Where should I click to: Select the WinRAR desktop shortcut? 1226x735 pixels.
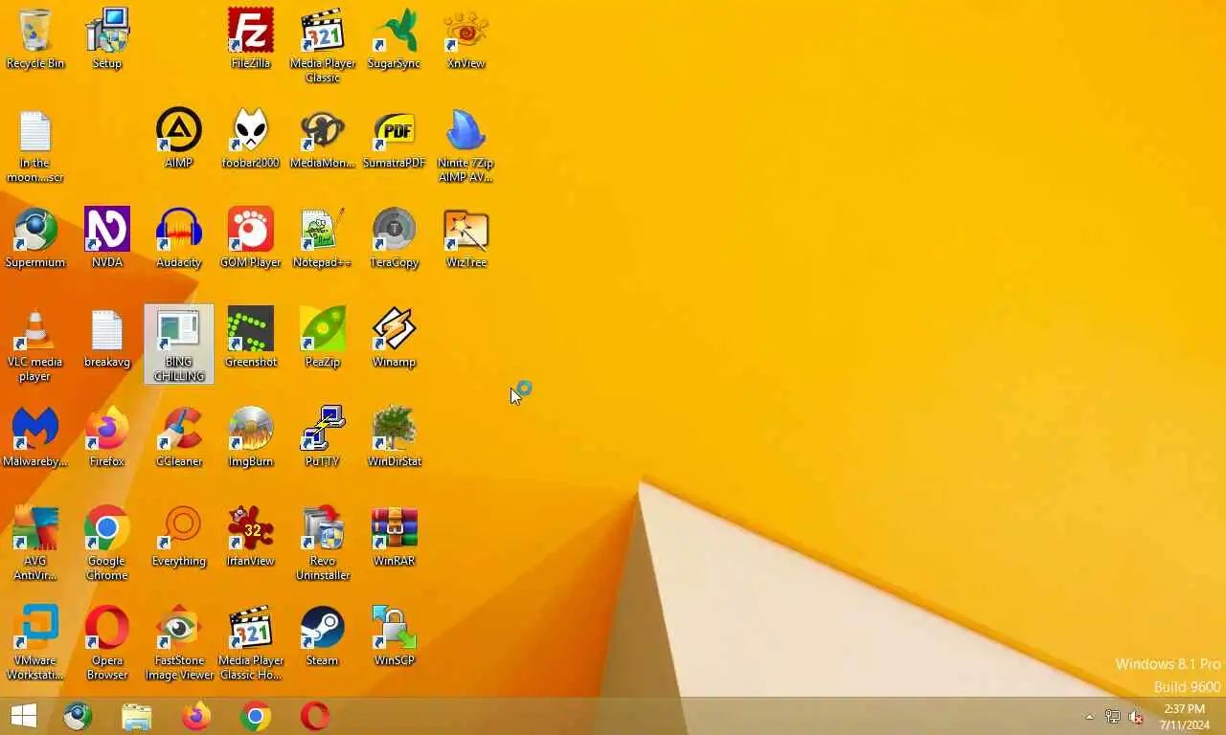point(395,537)
